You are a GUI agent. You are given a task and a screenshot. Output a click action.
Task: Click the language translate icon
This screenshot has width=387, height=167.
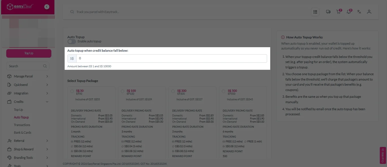coord(359,12)
